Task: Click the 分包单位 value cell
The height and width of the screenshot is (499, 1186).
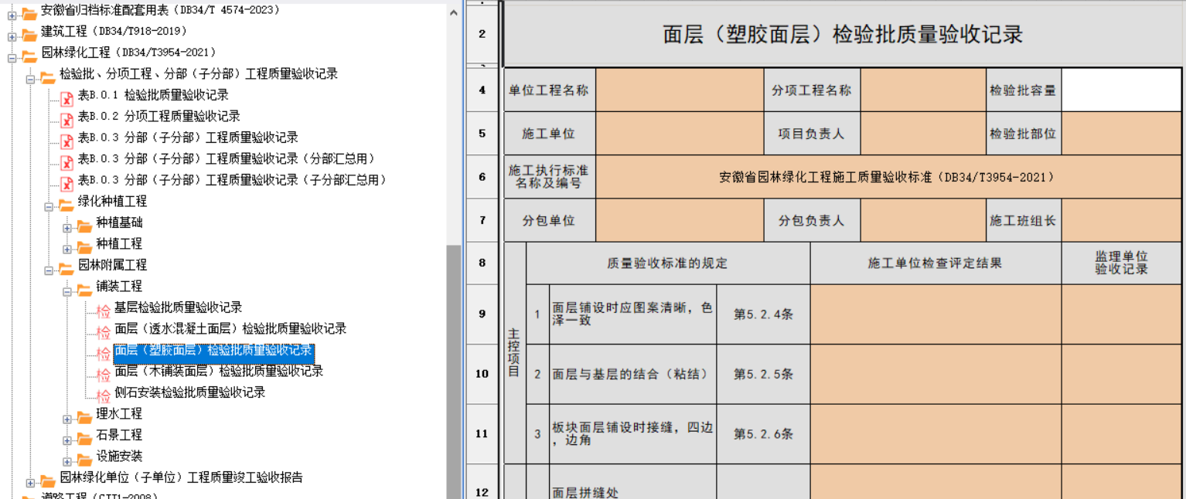Action: tap(680, 221)
